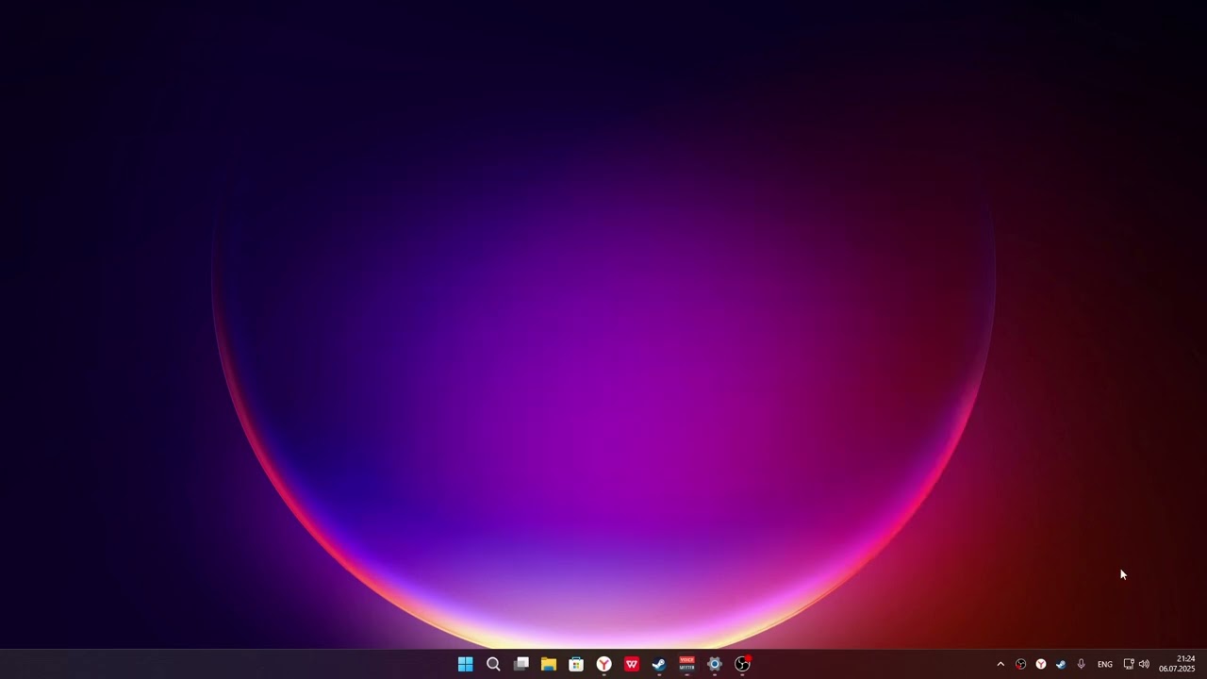Launch WPS Office from the taskbar
1207x679 pixels.
(632, 664)
